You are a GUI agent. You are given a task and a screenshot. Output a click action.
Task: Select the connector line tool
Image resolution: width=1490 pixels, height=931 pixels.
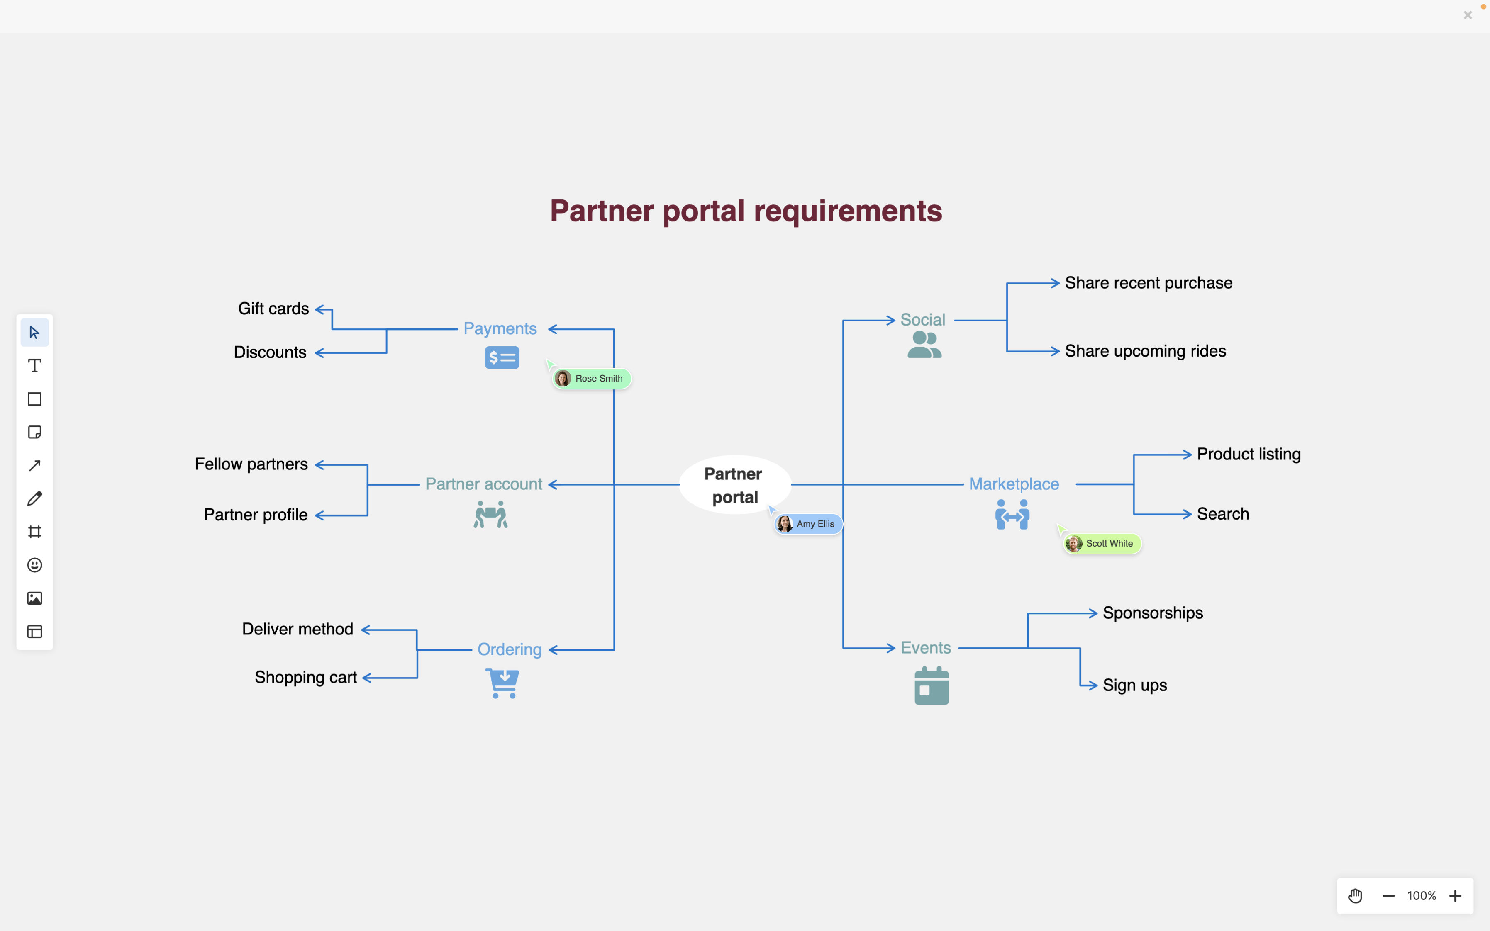pos(34,465)
